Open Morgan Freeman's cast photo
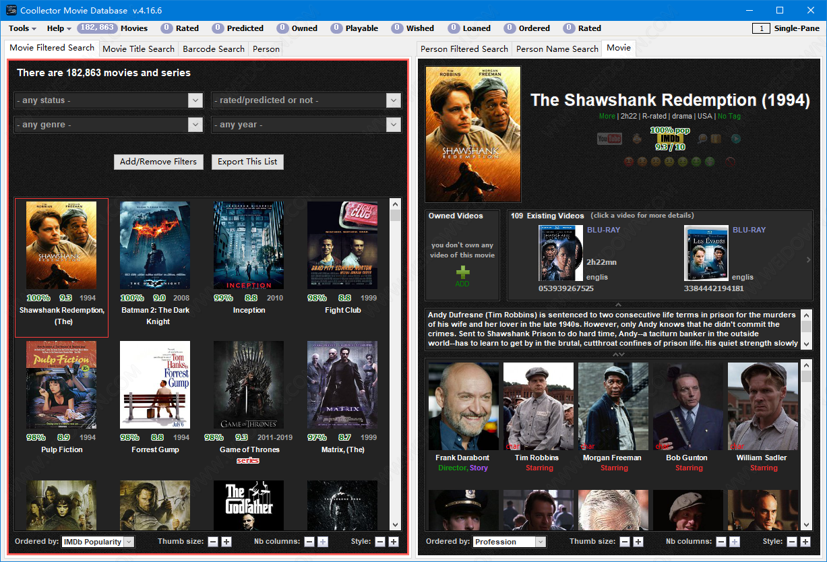 click(613, 406)
